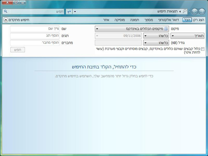
Task: Click the refresh arrows button
Action: click(69, 12)
